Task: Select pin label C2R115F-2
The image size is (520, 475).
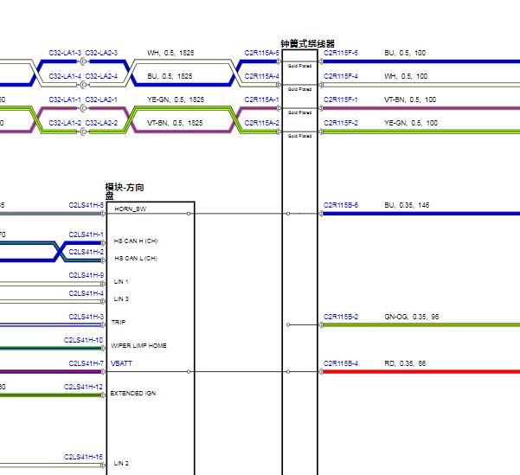Action: pyautogui.click(x=341, y=123)
